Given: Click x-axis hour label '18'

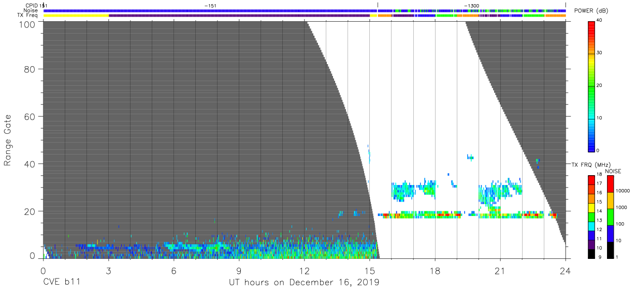Looking at the screenshot, I should point(435,271).
